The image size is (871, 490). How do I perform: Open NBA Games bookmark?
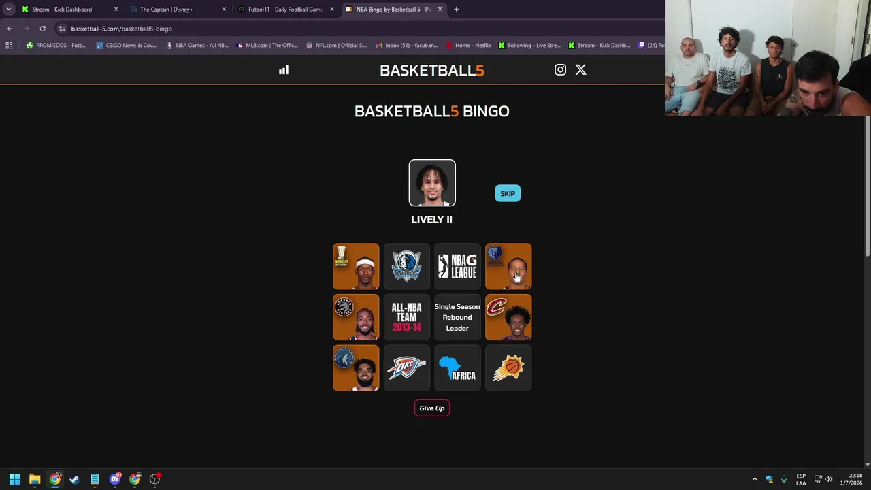[x=197, y=46]
